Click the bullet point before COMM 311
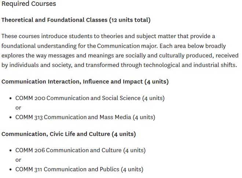The height and width of the screenshot is (178, 242). pyautogui.click(x=10, y=170)
